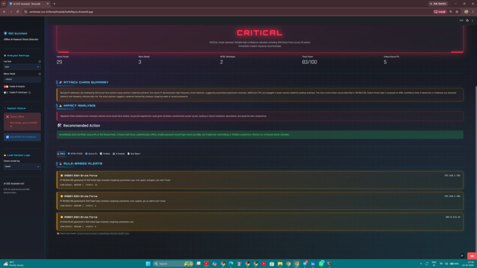This screenshot has height=268, width=477.
Task: Click the Unique Source IPs value 5
Action: pos(385,62)
